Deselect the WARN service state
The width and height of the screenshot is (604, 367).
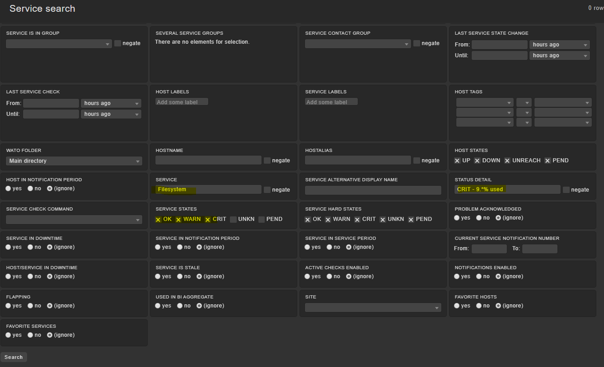pos(178,219)
